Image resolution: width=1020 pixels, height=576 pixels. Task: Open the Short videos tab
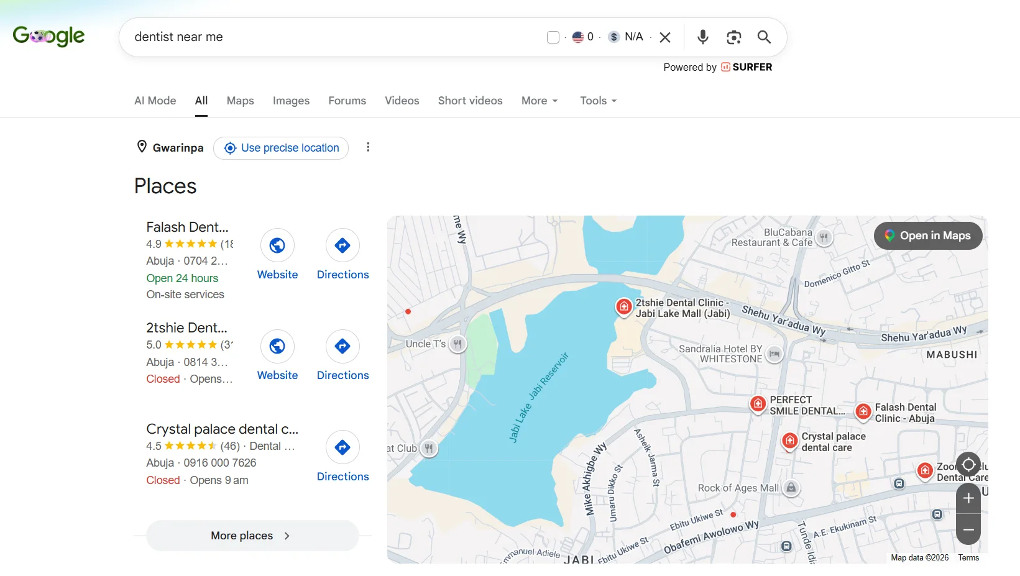coord(471,101)
